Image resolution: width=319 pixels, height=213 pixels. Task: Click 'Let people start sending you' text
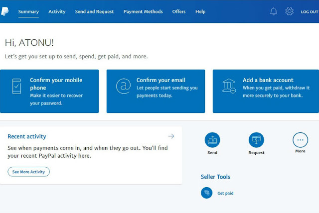click(167, 92)
